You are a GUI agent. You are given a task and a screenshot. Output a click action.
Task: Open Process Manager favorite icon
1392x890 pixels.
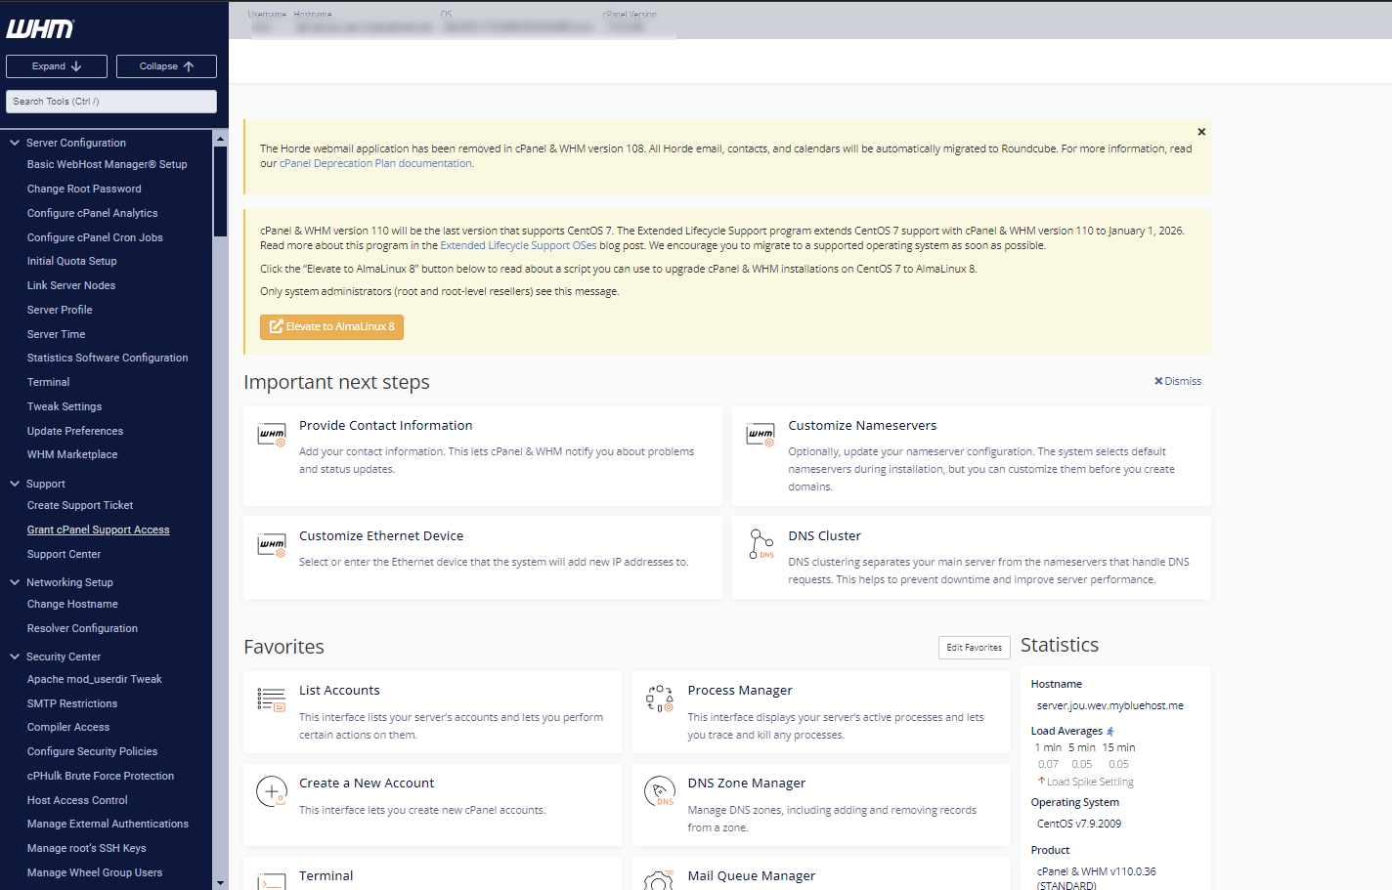click(x=660, y=699)
